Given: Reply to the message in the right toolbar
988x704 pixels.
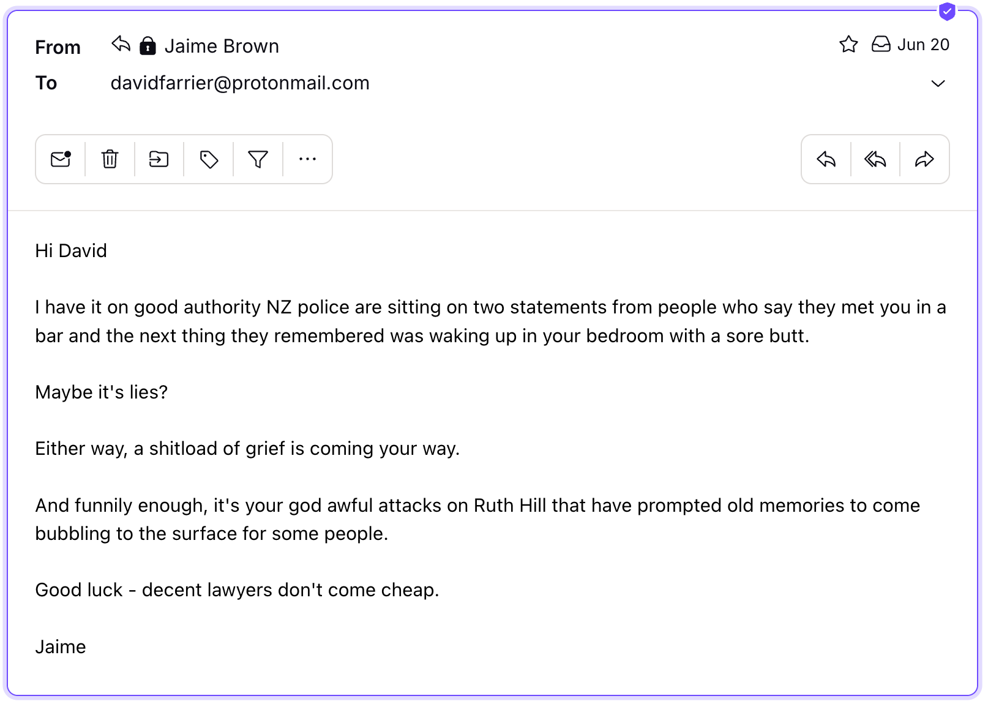Looking at the screenshot, I should 826,159.
